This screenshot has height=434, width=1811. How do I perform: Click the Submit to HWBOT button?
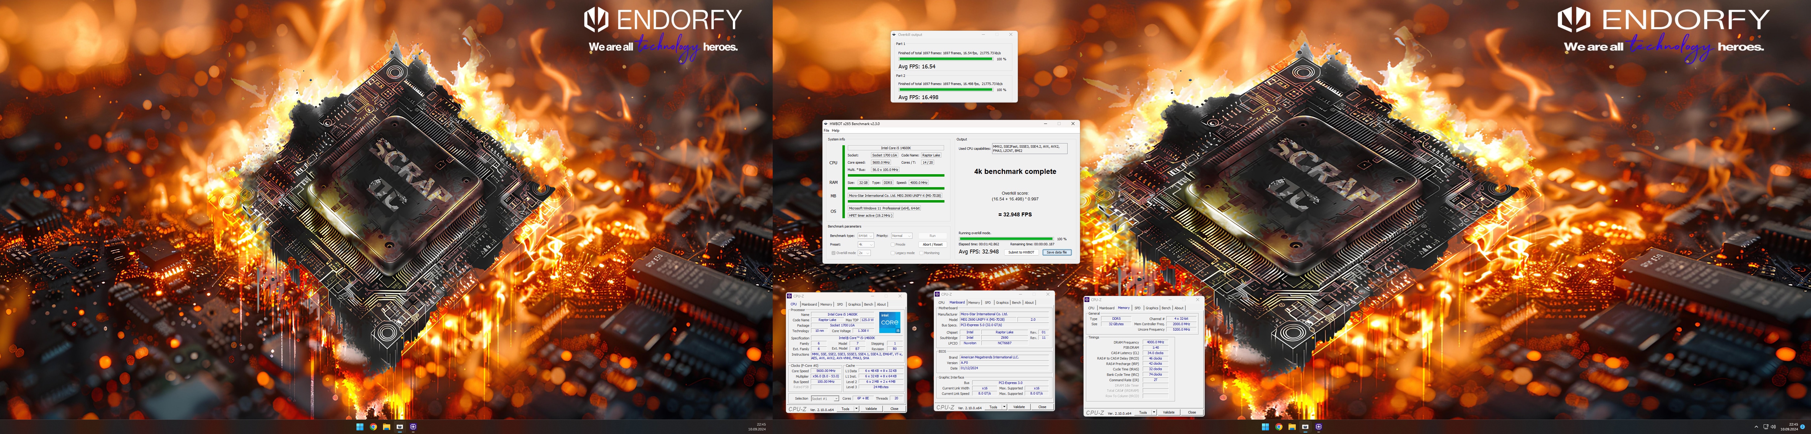click(1021, 252)
